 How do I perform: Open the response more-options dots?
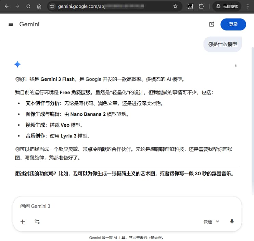pyautogui.click(x=236, y=65)
